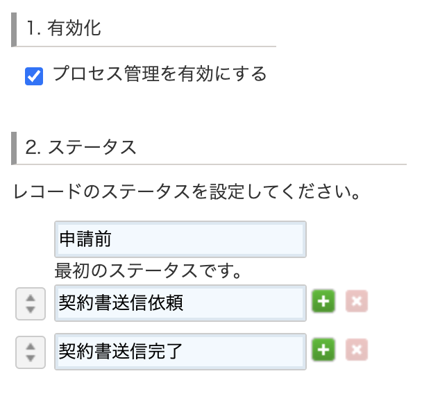The width and height of the screenshot is (422, 394).
Task: Click the gray bar beside ステータス heading
Action: 14,148
